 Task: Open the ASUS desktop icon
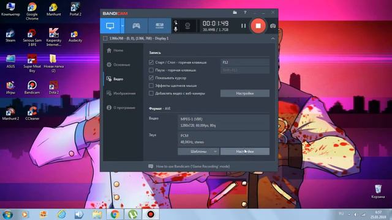click(10, 61)
